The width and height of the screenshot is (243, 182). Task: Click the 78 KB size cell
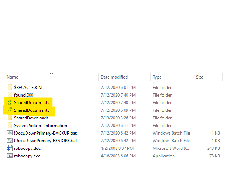[x=214, y=156]
